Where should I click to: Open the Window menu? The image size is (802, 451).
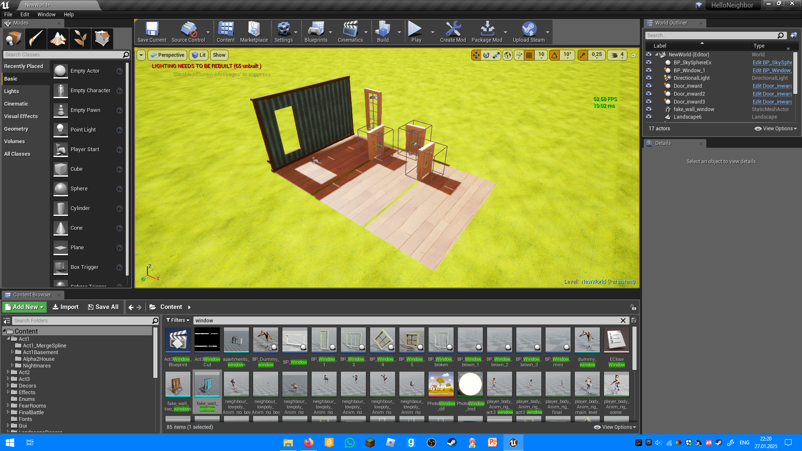pyautogui.click(x=46, y=14)
